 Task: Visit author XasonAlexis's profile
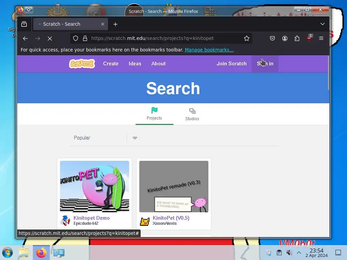point(165,223)
